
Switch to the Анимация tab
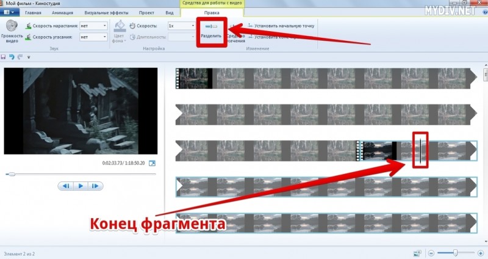click(62, 13)
